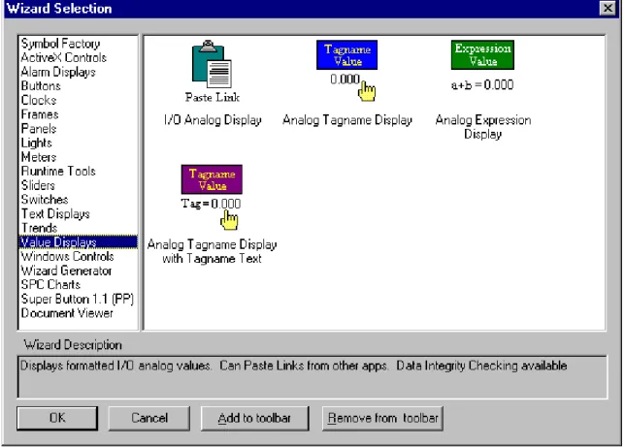
Task: Select Super Button 1.1 (PP)
Action: (x=78, y=299)
